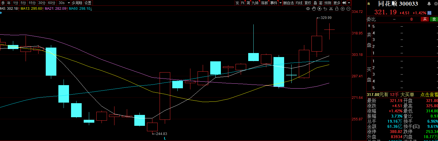Viewport: 438px width, 141px height.
Task: Click the MA21: 282.09 indicator label
Action: pos(56,9)
